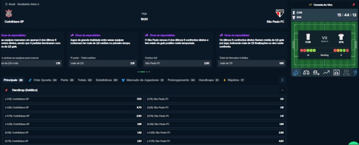Unpin the Handicap (Asiático) market
Screen dimensions: 359x145
[7, 90]
